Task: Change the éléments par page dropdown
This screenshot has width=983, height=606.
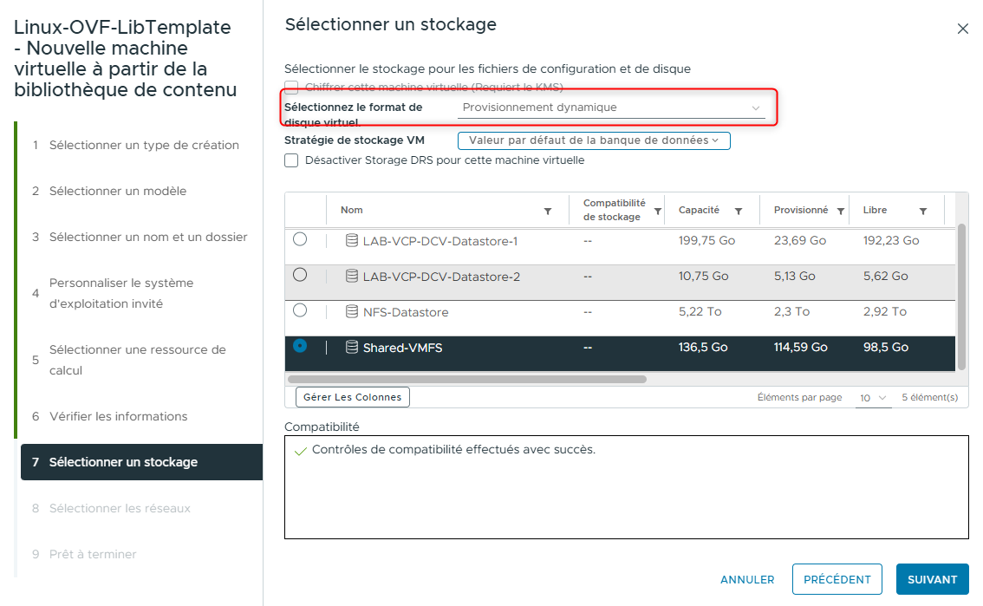Action: pos(874,397)
